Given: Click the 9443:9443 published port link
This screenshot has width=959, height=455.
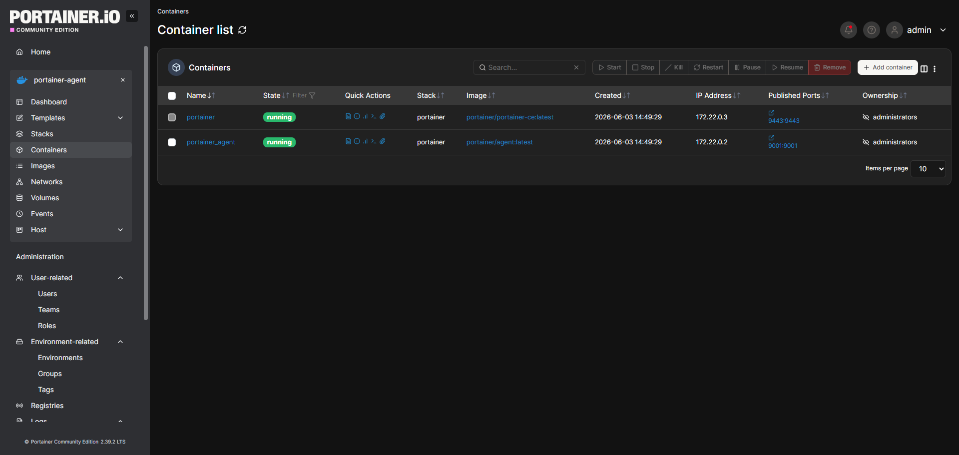Looking at the screenshot, I should (x=784, y=121).
